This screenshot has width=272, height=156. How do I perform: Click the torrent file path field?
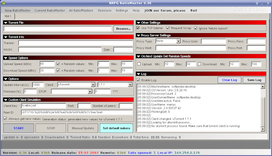coord(57,29)
